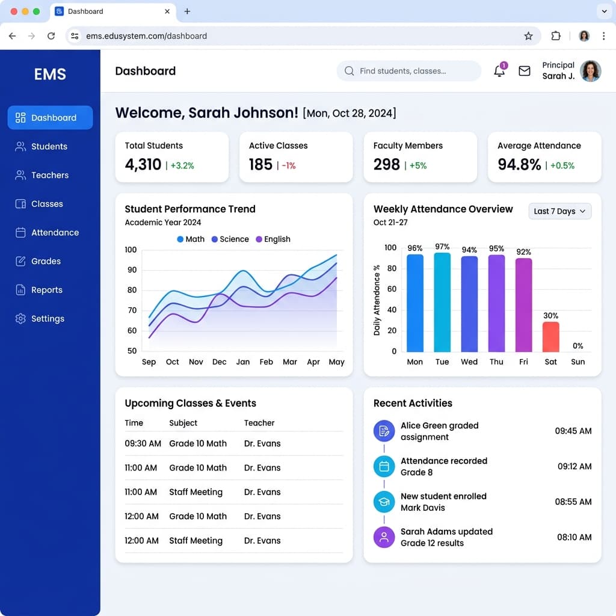This screenshot has height=616, width=616.
Task: Click the Classes book icon in sidebar
Action: pyautogui.click(x=20, y=203)
